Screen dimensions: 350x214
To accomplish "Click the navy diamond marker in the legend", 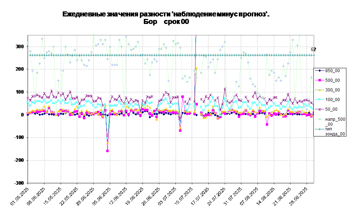I will [320, 71].
